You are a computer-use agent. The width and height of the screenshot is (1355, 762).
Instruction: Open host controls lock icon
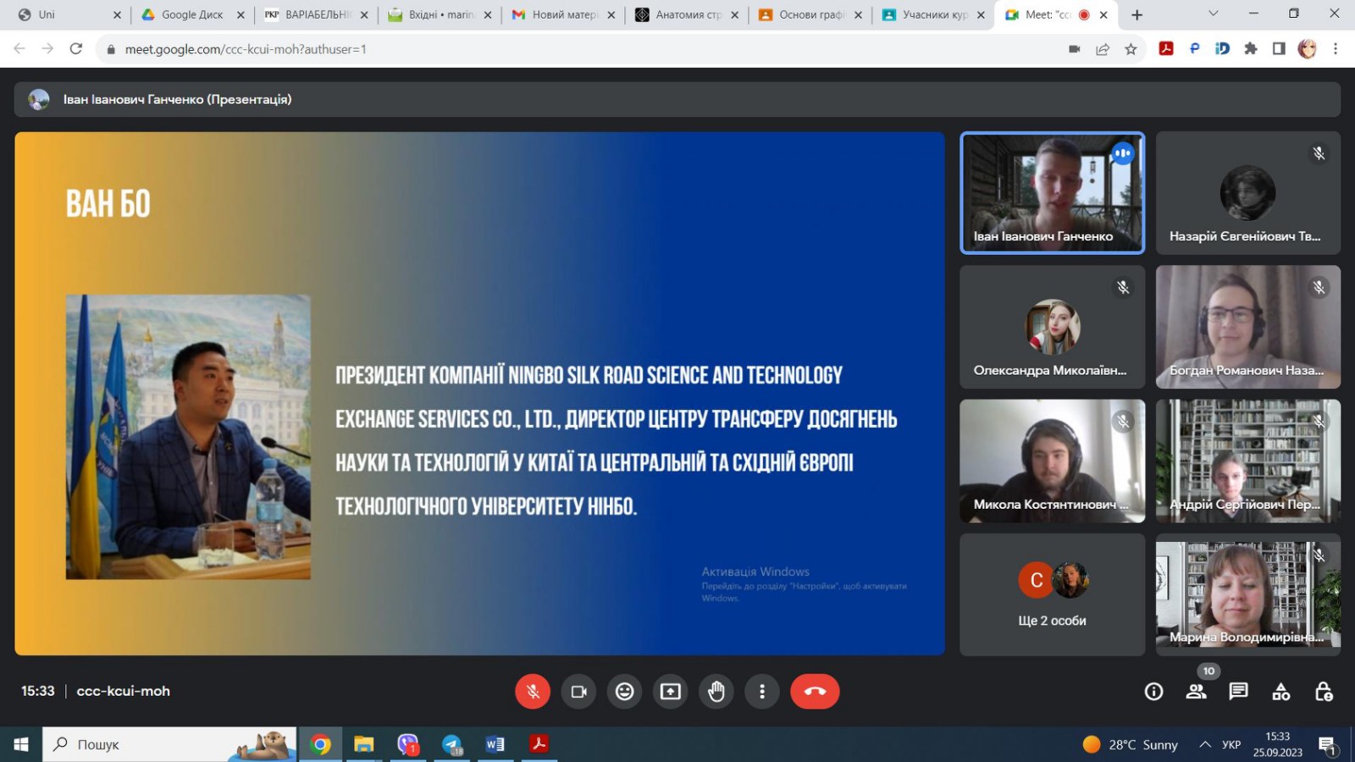[x=1323, y=692]
